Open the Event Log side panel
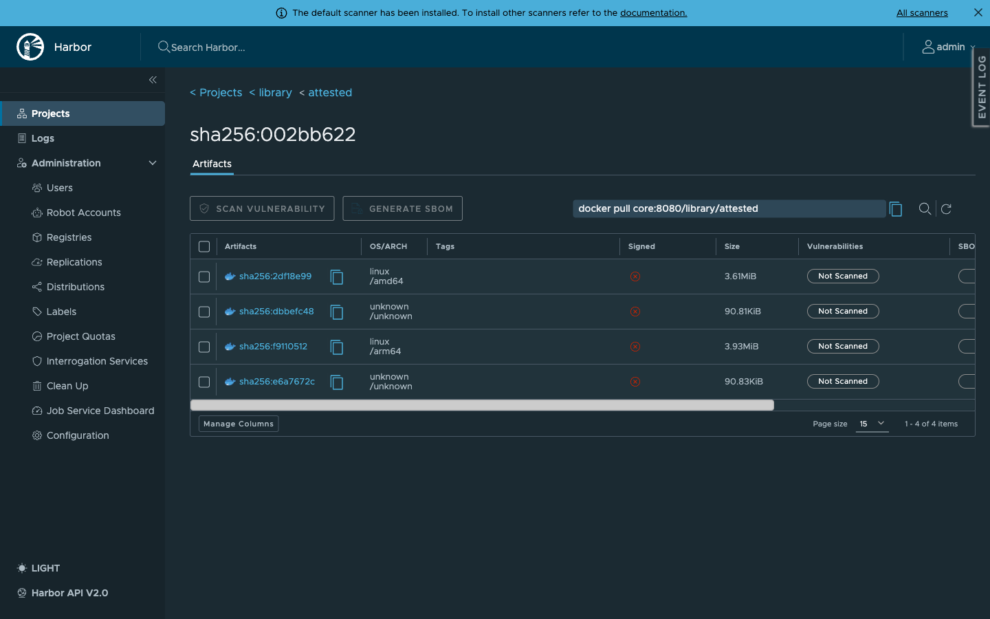990x619 pixels. (981, 87)
